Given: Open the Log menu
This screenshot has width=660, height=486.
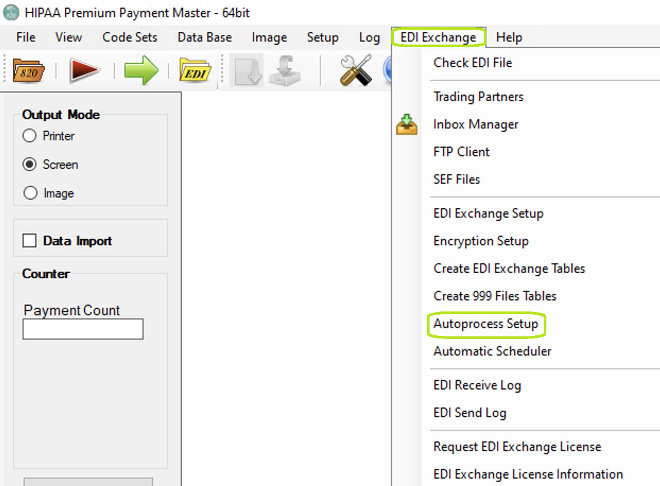Looking at the screenshot, I should [x=369, y=38].
